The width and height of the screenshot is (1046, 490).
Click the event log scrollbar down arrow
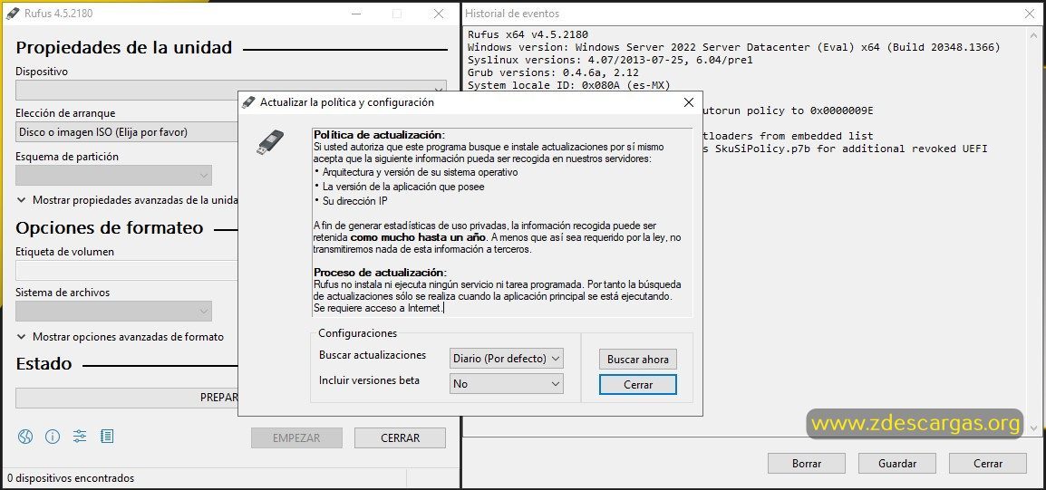[1034, 428]
